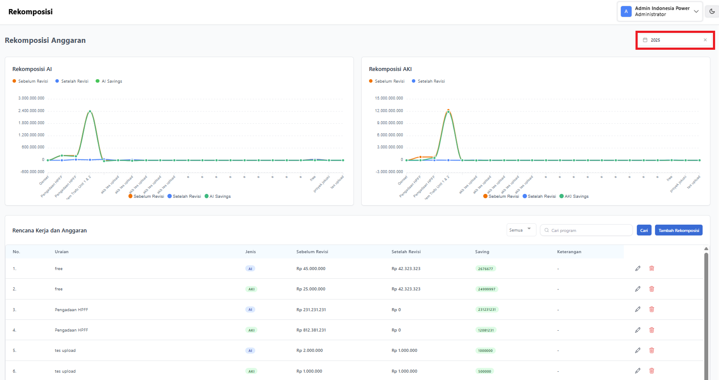Viewport: 719px width, 380px height.
Task: Sort by Sebelum Revisi column header
Action: tap(312, 252)
